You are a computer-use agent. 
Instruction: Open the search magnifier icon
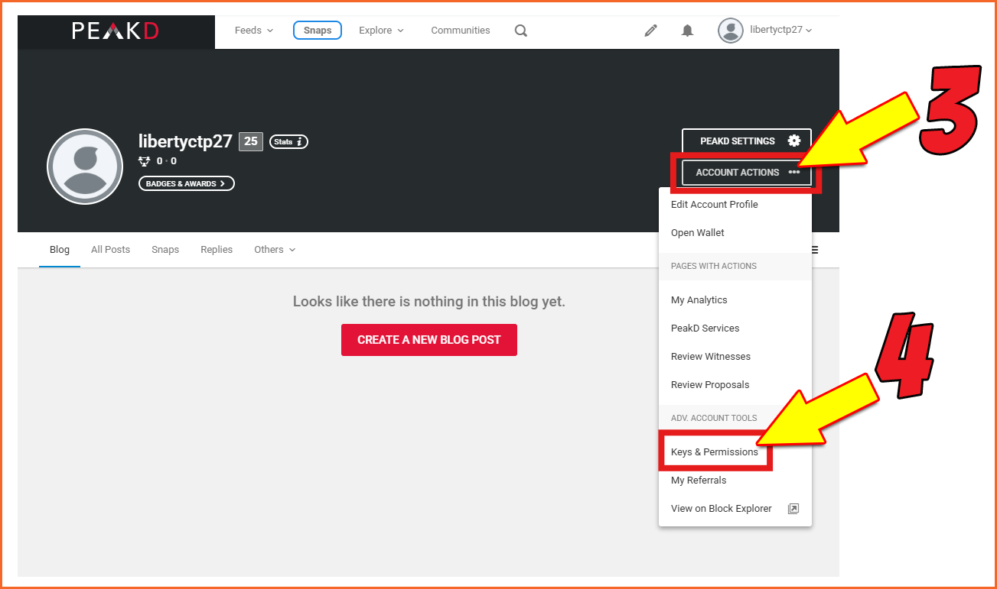[x=521, y=31]
